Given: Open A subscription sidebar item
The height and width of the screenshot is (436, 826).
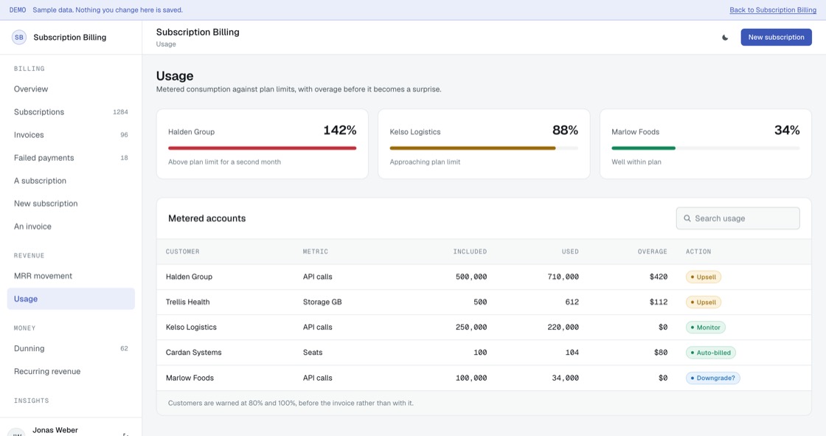Looking at the screenshot, I should click(x=71, y=181).
